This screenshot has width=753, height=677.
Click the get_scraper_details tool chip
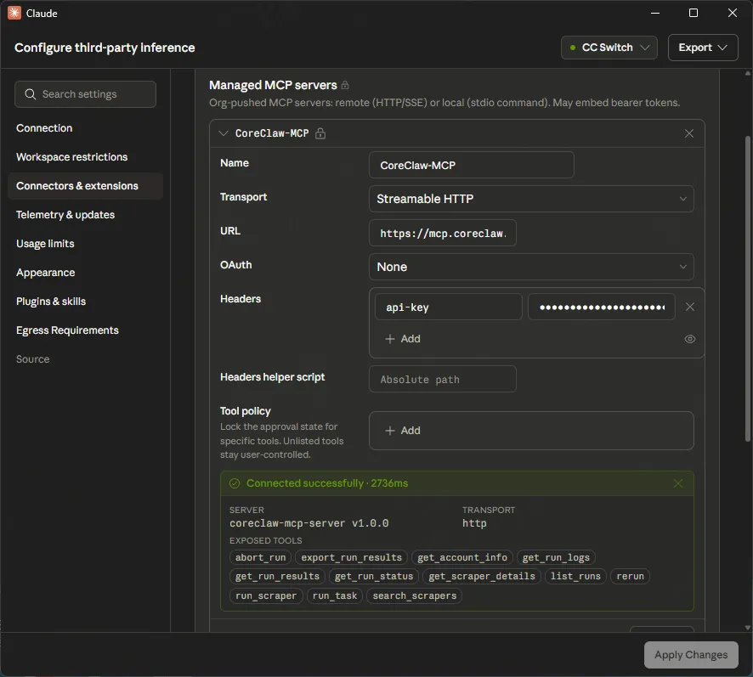pos(482,576)
